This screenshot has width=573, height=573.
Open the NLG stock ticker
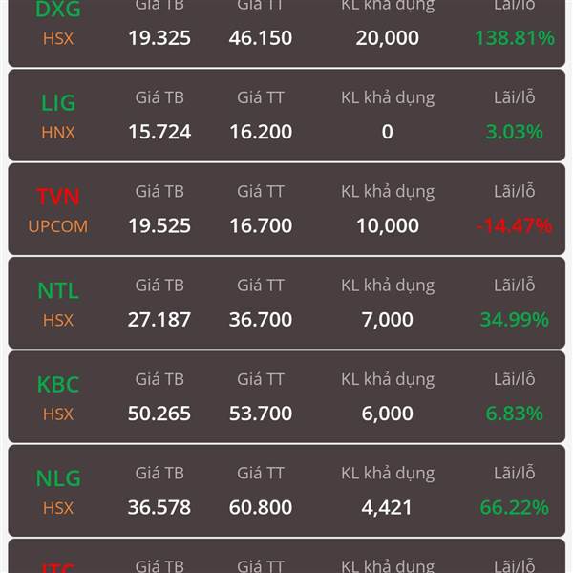tap(58, 478)
